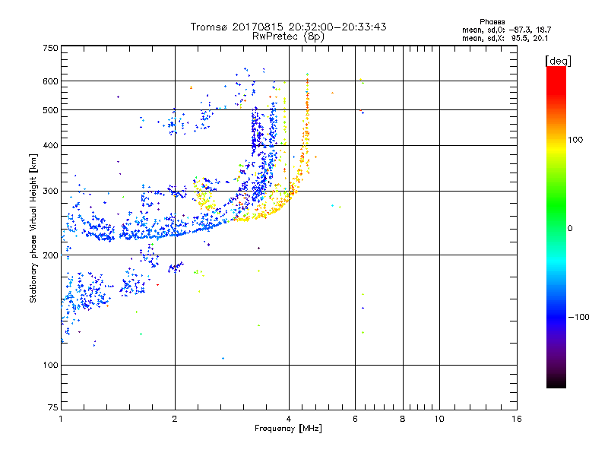This screenshot has height=456, width=608.
Task: Click the '[deg]' colorbar unit label
Action: point(558,61)
